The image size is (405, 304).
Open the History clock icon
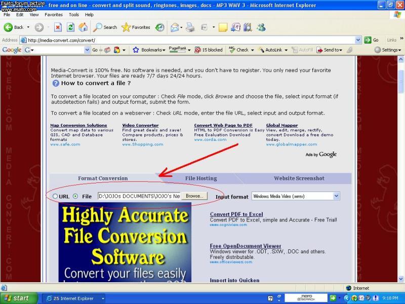pos(160,27)
